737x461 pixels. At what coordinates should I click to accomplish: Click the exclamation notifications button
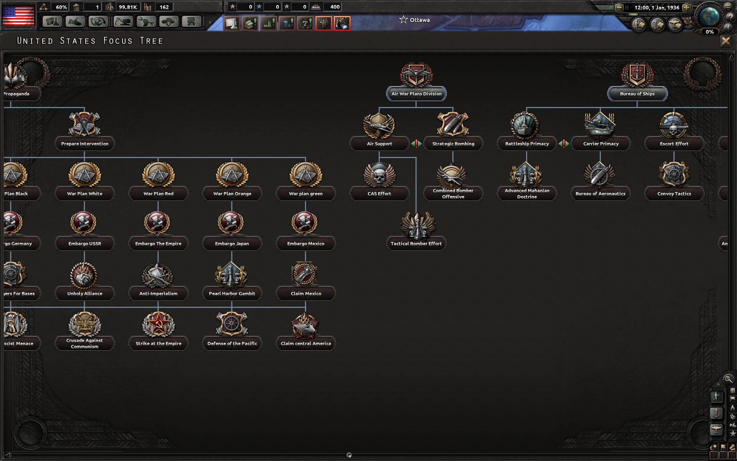tap(728, 27)
